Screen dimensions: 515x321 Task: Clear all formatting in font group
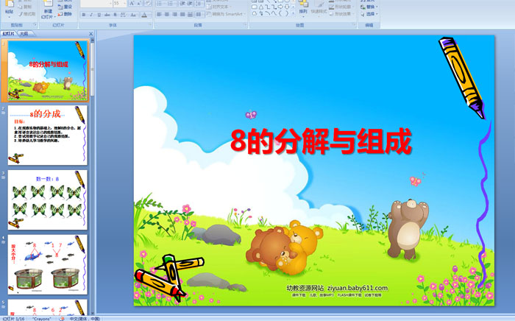click(x=147, y=4)
